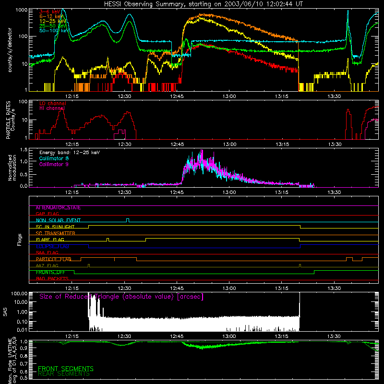This screenshot has height=384, width=384.
Task: Click the Collimator 9 legend label
Action: click(54, 164)
